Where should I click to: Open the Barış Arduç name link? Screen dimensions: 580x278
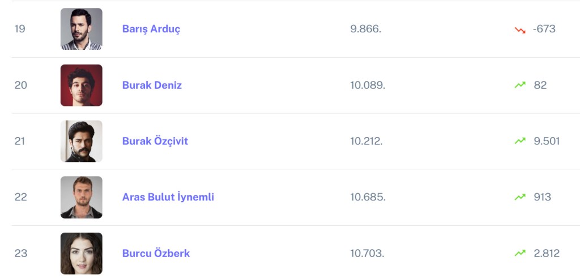(151, 29)
